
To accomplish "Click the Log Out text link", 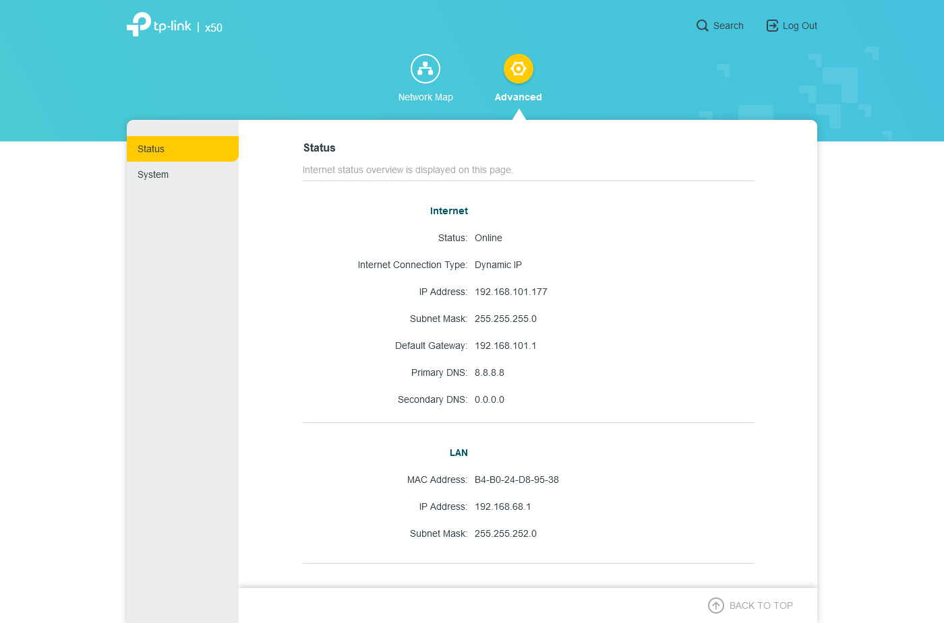I will pos(800,26).
